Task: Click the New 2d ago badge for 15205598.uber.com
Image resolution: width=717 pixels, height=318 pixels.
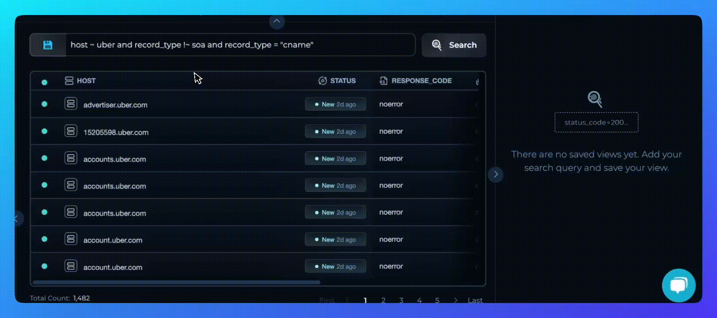Action: (x=336, y=132)
